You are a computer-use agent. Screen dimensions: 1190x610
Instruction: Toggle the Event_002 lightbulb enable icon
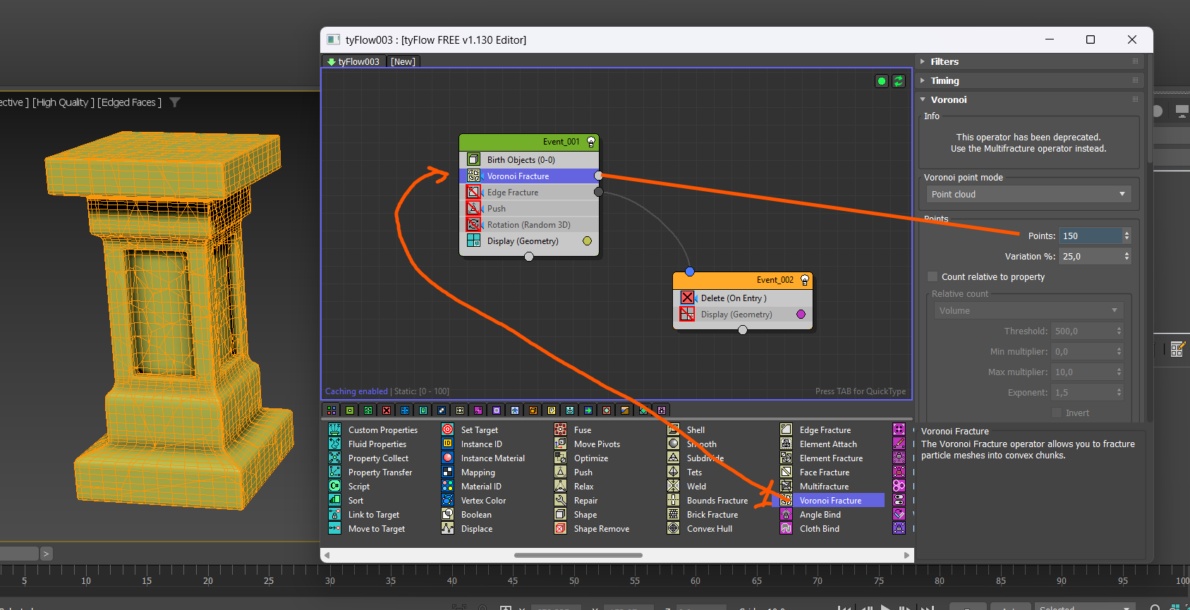tap(805, 280)
